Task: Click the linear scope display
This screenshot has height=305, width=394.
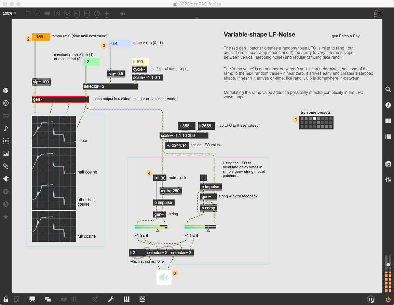Action: [x=54, y=131]
